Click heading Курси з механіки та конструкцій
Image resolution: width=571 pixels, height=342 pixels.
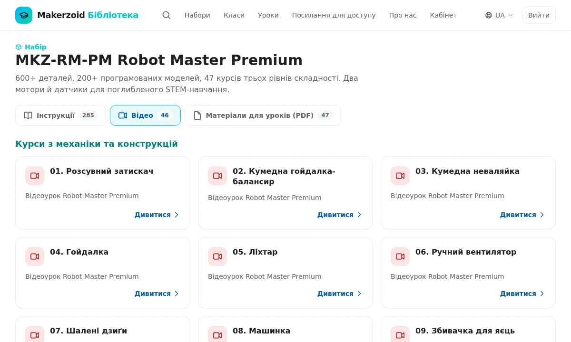point(97,144)
